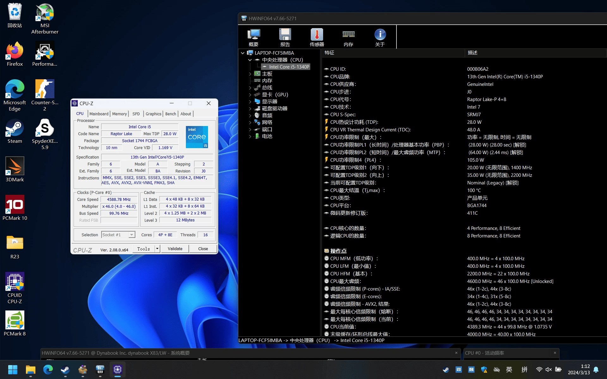The width and height of the screenshot is (607, 379).
Task: Select the 电池 battery tree item
Action: 267,136
